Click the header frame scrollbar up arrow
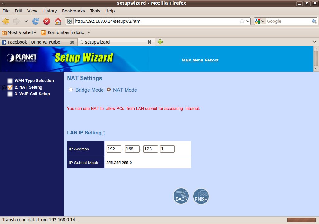 (x=316, y=49)
